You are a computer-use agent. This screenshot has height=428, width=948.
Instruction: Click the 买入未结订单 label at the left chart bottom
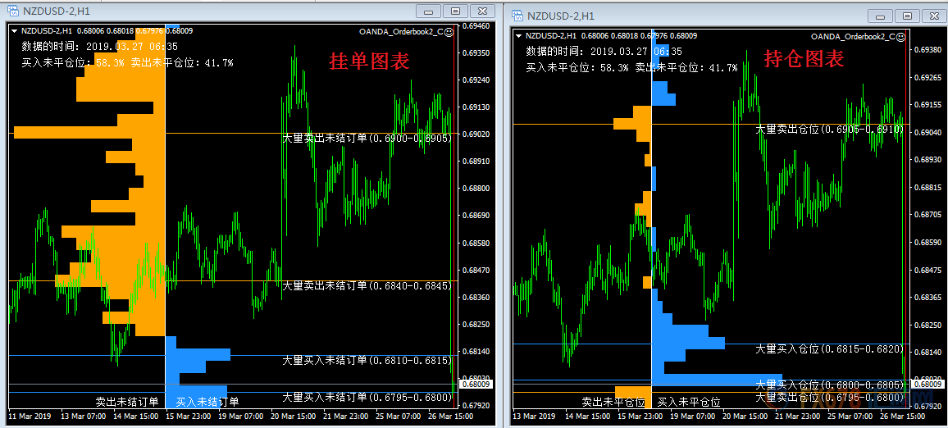pyautogui.click(x=207, y=402)
